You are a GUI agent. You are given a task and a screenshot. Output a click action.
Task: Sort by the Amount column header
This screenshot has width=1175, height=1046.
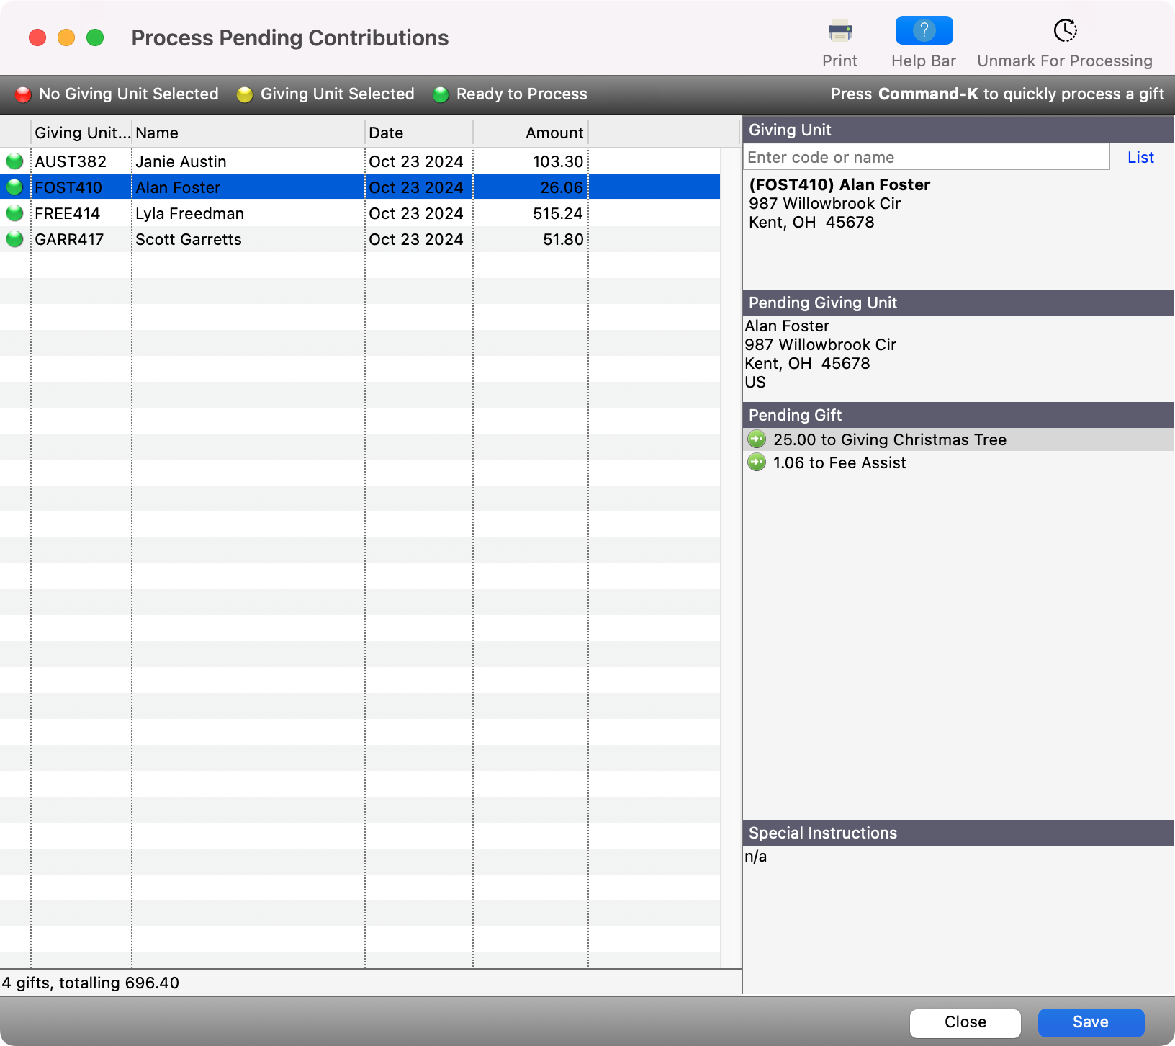coord(531,133)
